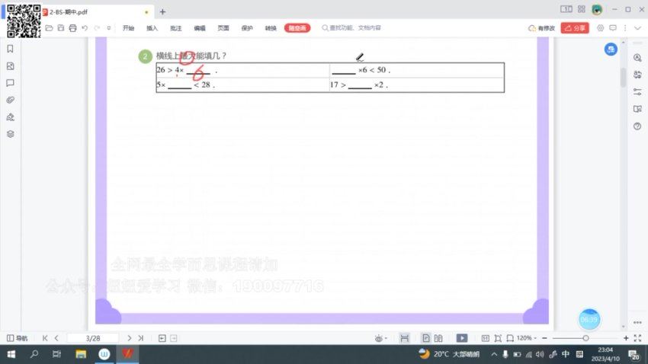Viewport: 648px width, 364px height.
Task: Click the zoom in plus button
Action: (x=626, y=338)
